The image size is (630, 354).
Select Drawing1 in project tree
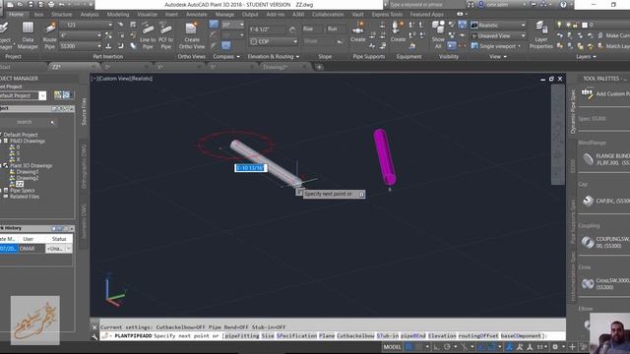28,172
